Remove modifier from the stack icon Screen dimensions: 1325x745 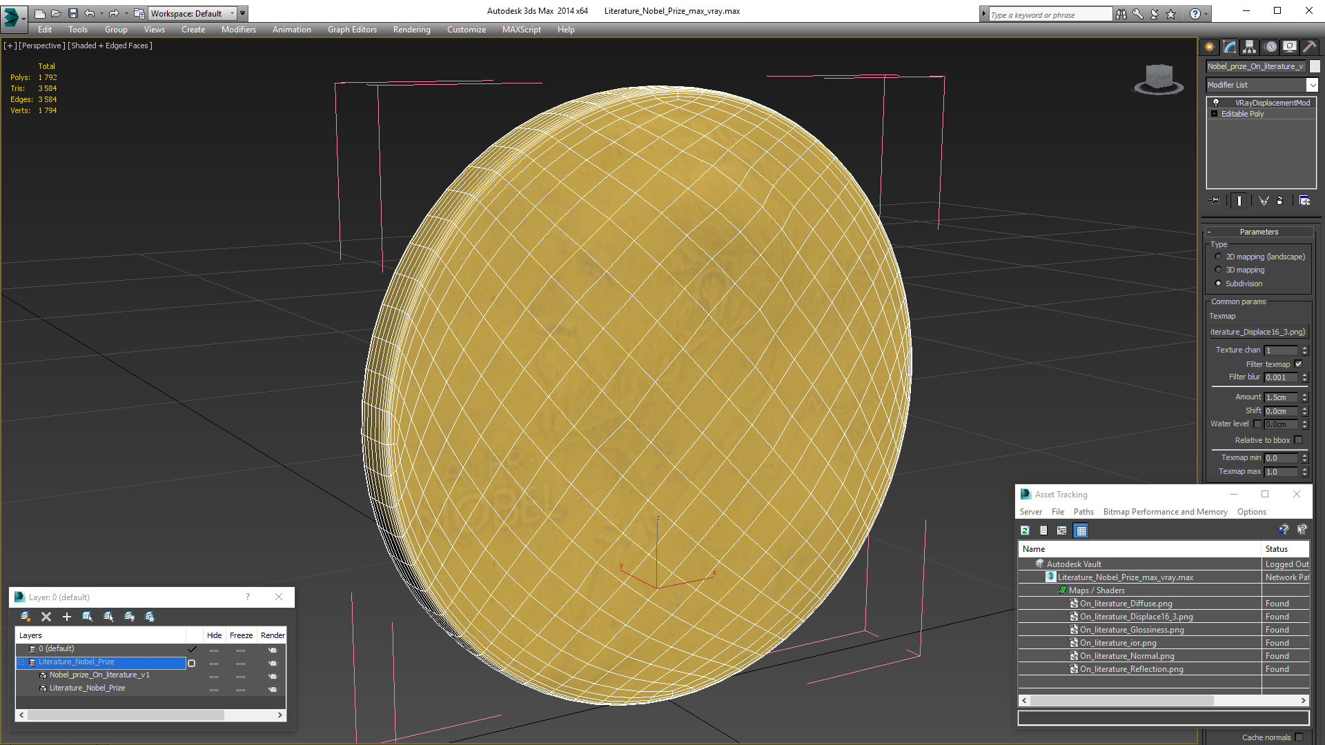coord(1280,201)
